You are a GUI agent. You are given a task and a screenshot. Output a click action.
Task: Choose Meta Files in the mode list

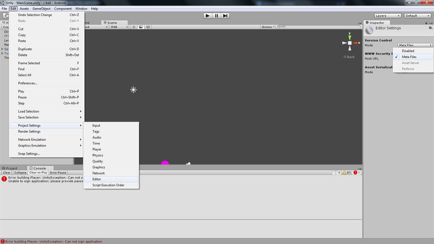coord(413,57)
